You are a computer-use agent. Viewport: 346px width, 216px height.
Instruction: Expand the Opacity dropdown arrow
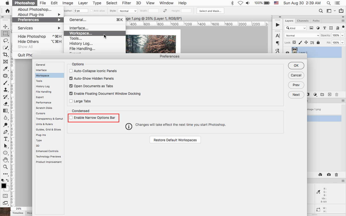(x=342, y=35)
